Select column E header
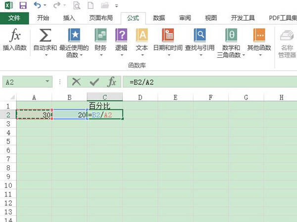297x222 pixels. tap(175, 97)
